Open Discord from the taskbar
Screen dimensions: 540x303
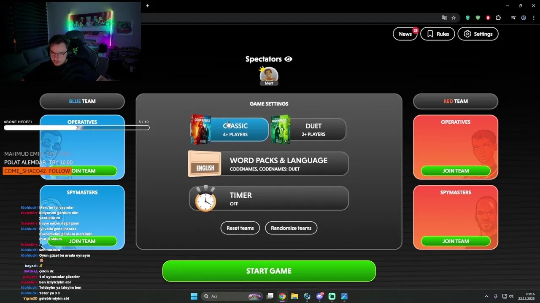(x=320, y=296)
